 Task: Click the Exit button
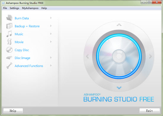149,111
